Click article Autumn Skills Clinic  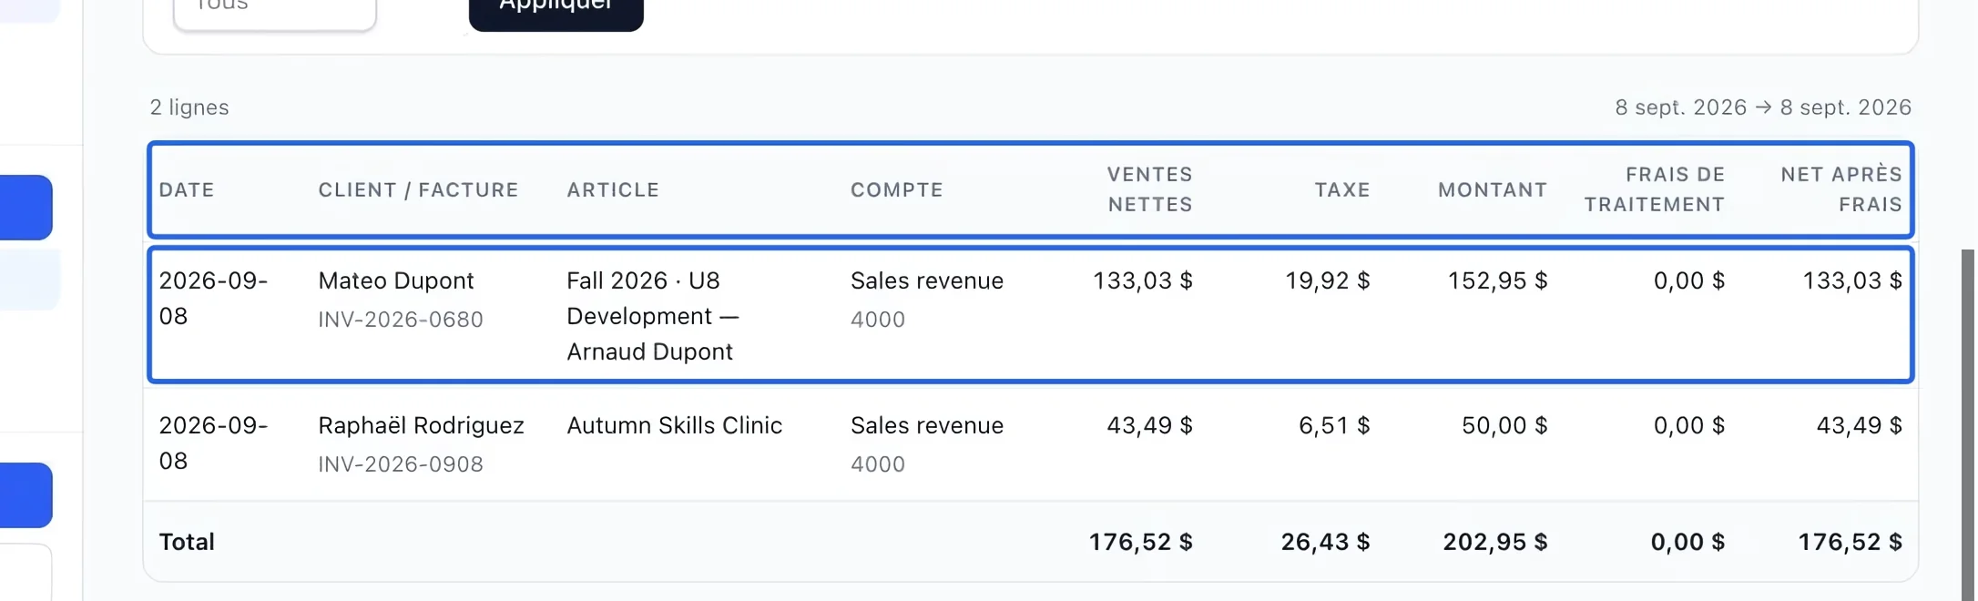point(674,425)
